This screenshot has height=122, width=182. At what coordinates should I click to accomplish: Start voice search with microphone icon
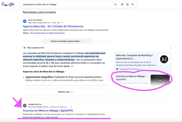point(122,5)
